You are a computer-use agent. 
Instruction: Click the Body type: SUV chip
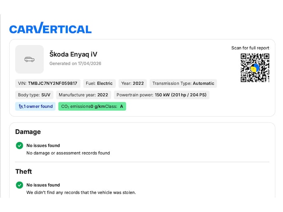click(x=34, y=95)
